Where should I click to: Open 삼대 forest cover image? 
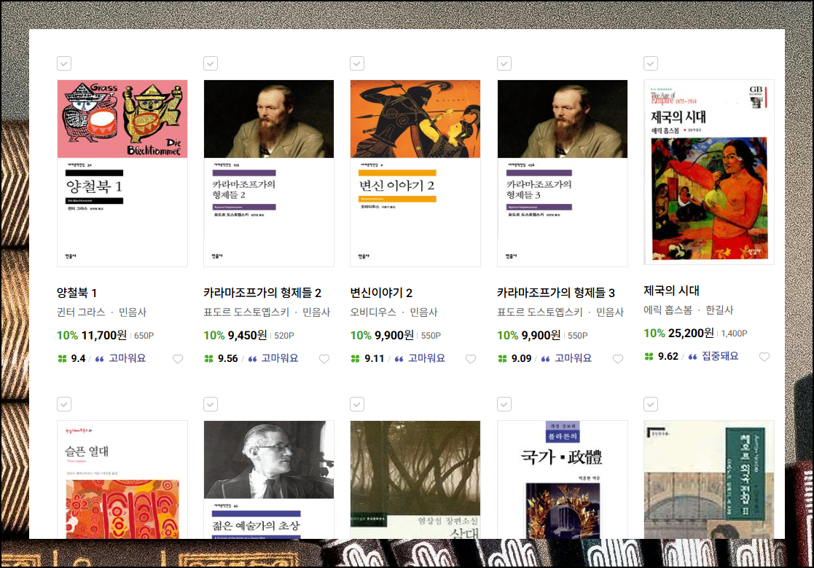click(415, 479)
